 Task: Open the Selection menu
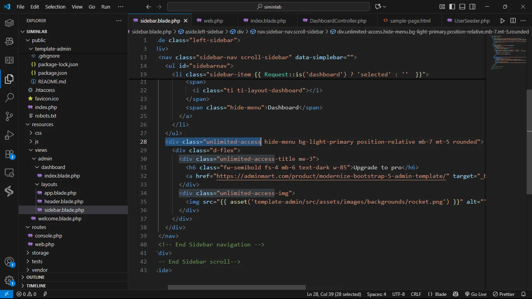pyautogui.click(x=55, y=7)
